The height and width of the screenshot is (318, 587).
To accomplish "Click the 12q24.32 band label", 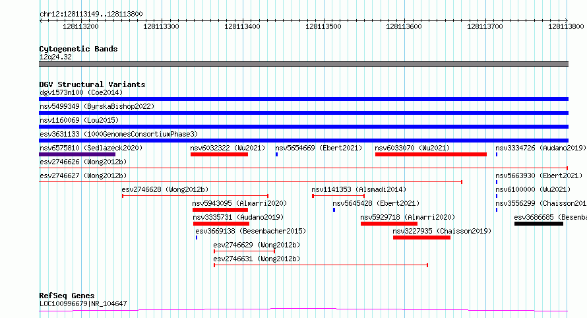I will [55, 57].
